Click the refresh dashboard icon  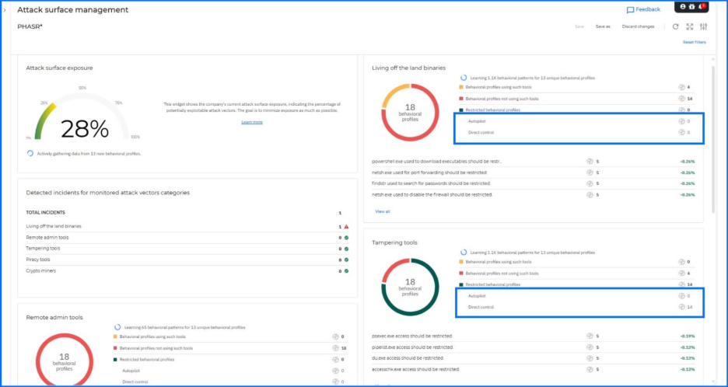(675, 26)
